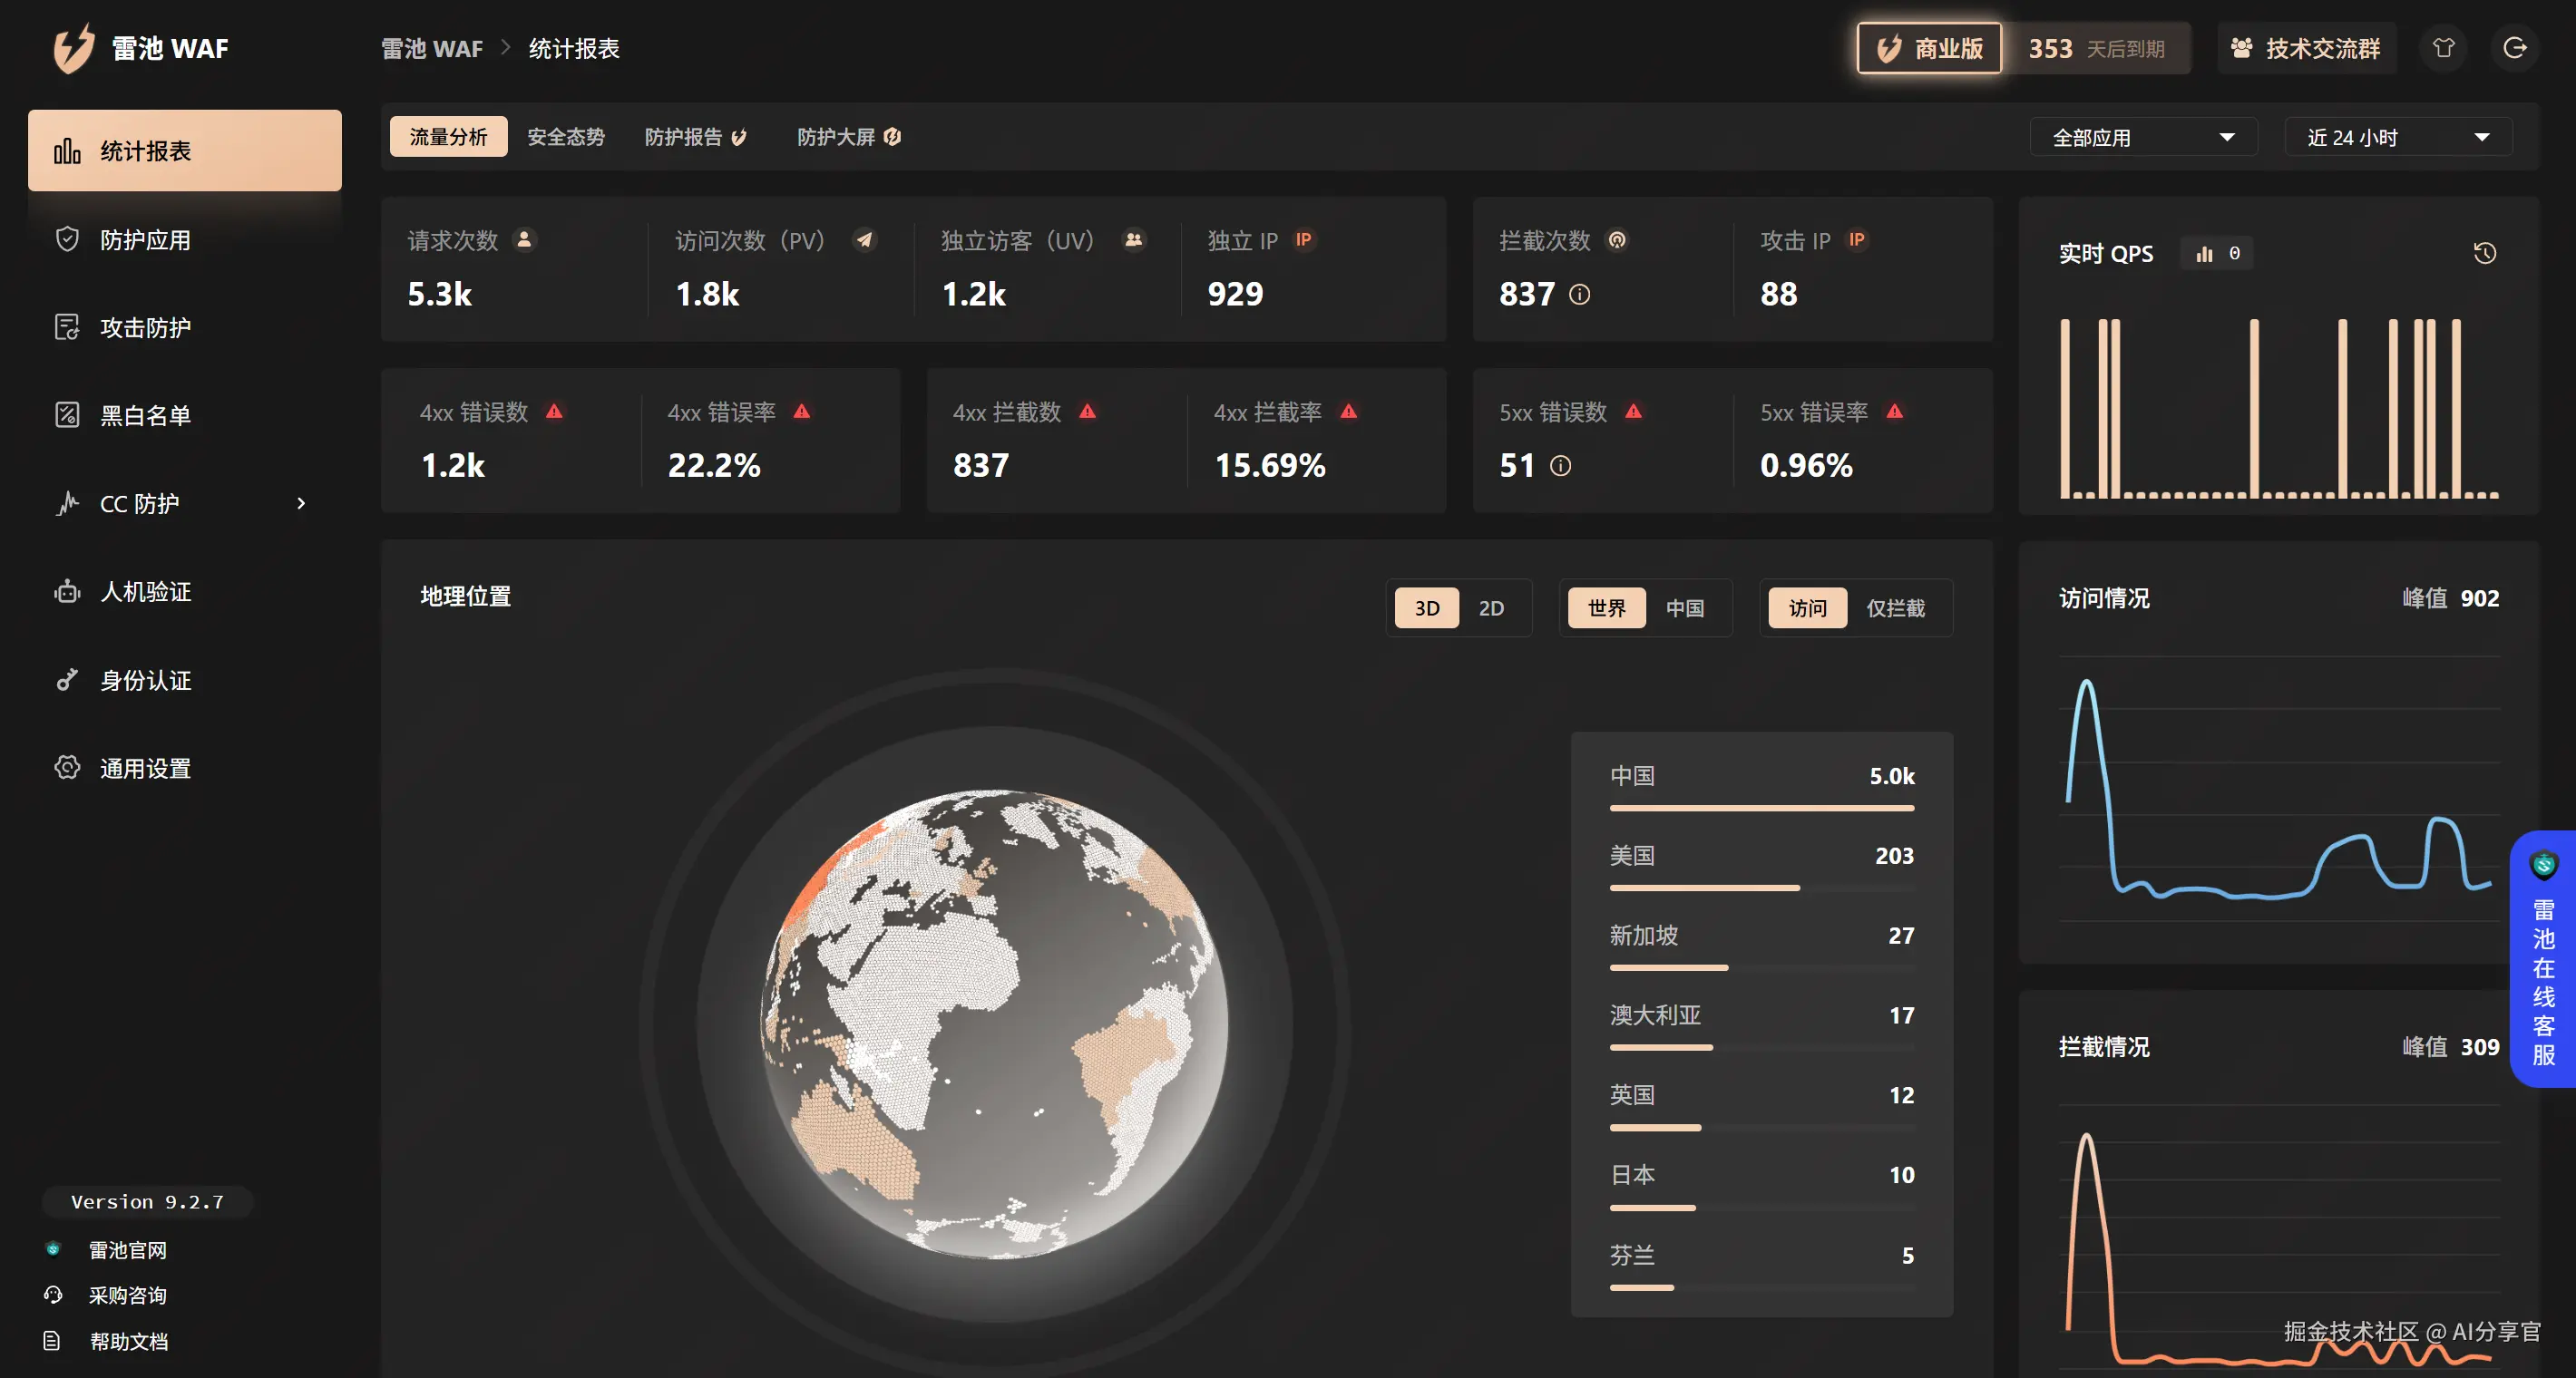Click the QPS history clock icon

pos(2484,253)
